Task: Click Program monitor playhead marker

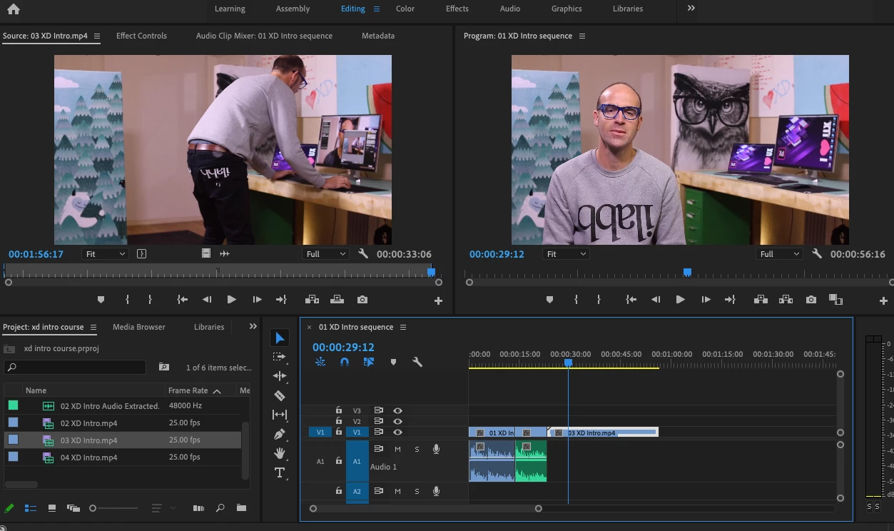Action: pyautogui.click(x=687, y=272)
